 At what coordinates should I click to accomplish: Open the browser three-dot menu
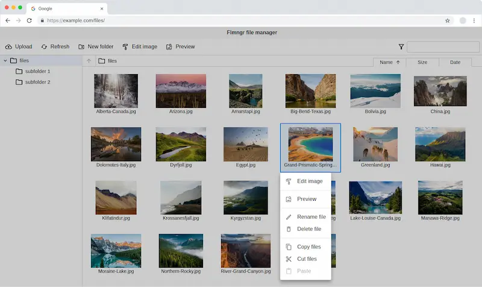[x=474, y=20]
